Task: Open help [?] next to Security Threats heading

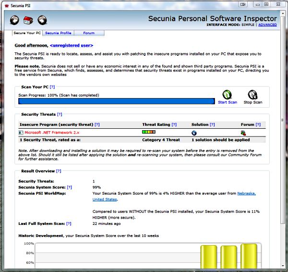Action: (x=60, y=114)
